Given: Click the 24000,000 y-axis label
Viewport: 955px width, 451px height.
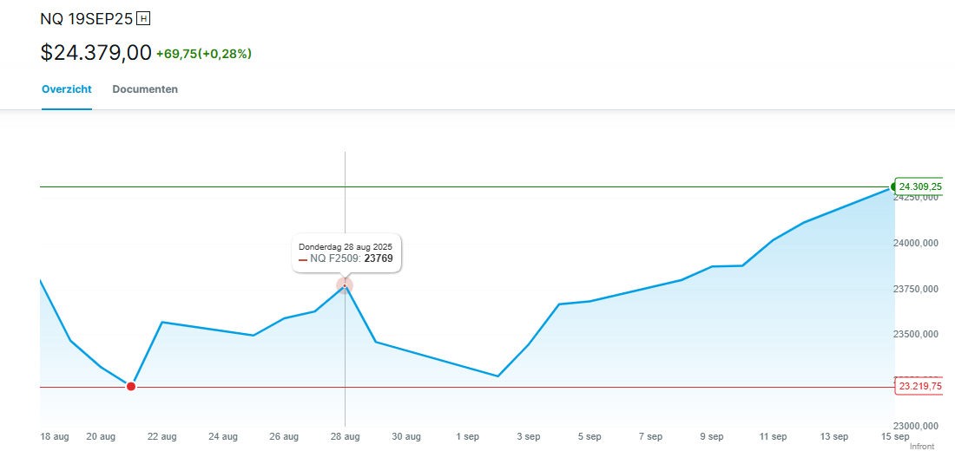Looking at the screenshot, I should tap(918, 244).
